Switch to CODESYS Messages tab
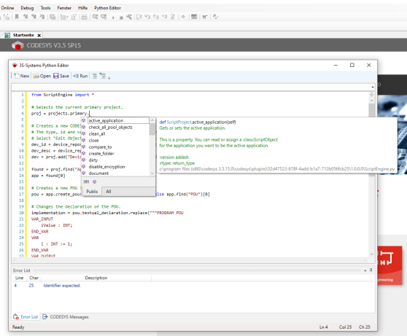 point(66,317)
